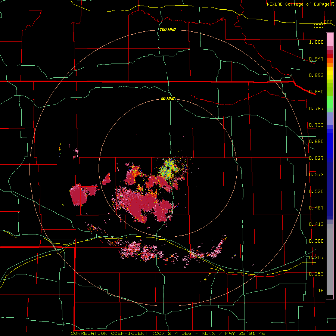Select the 0.947 legend value
The image size is (336, 336).
click(316, 59)
